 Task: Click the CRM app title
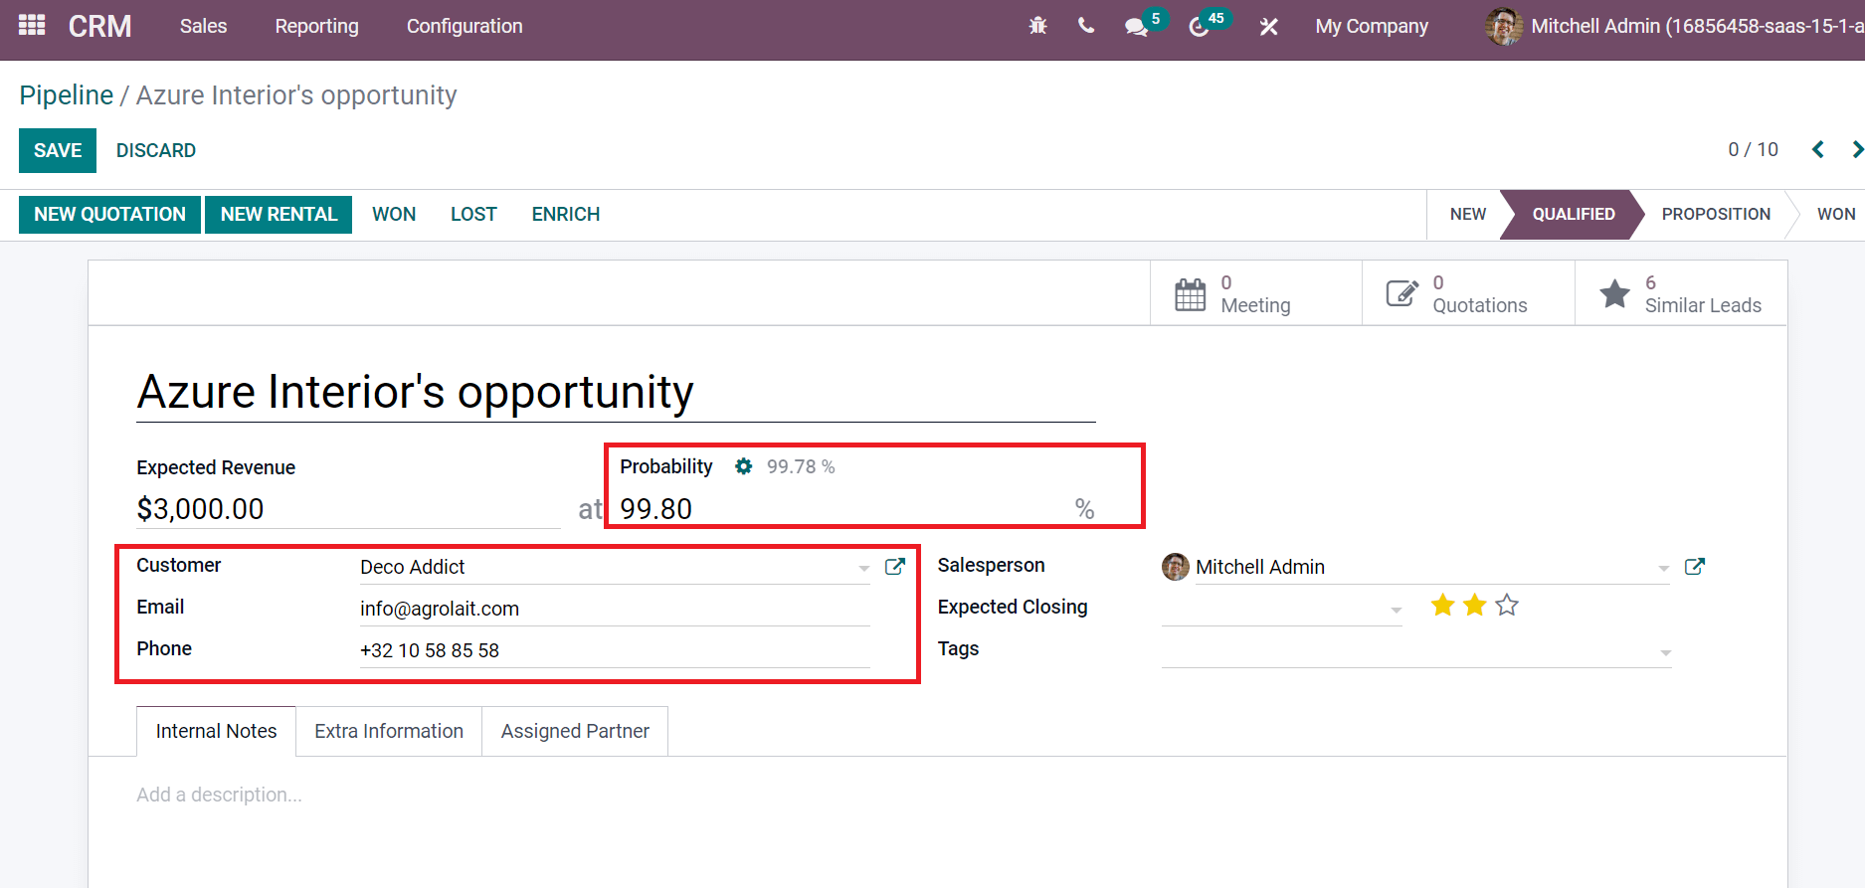coord(99,26)
